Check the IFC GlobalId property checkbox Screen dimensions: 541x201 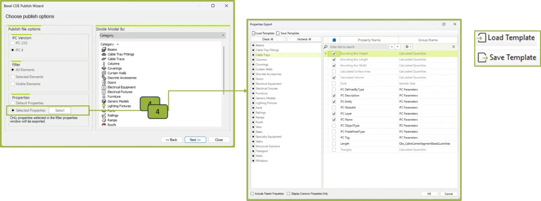334,107
